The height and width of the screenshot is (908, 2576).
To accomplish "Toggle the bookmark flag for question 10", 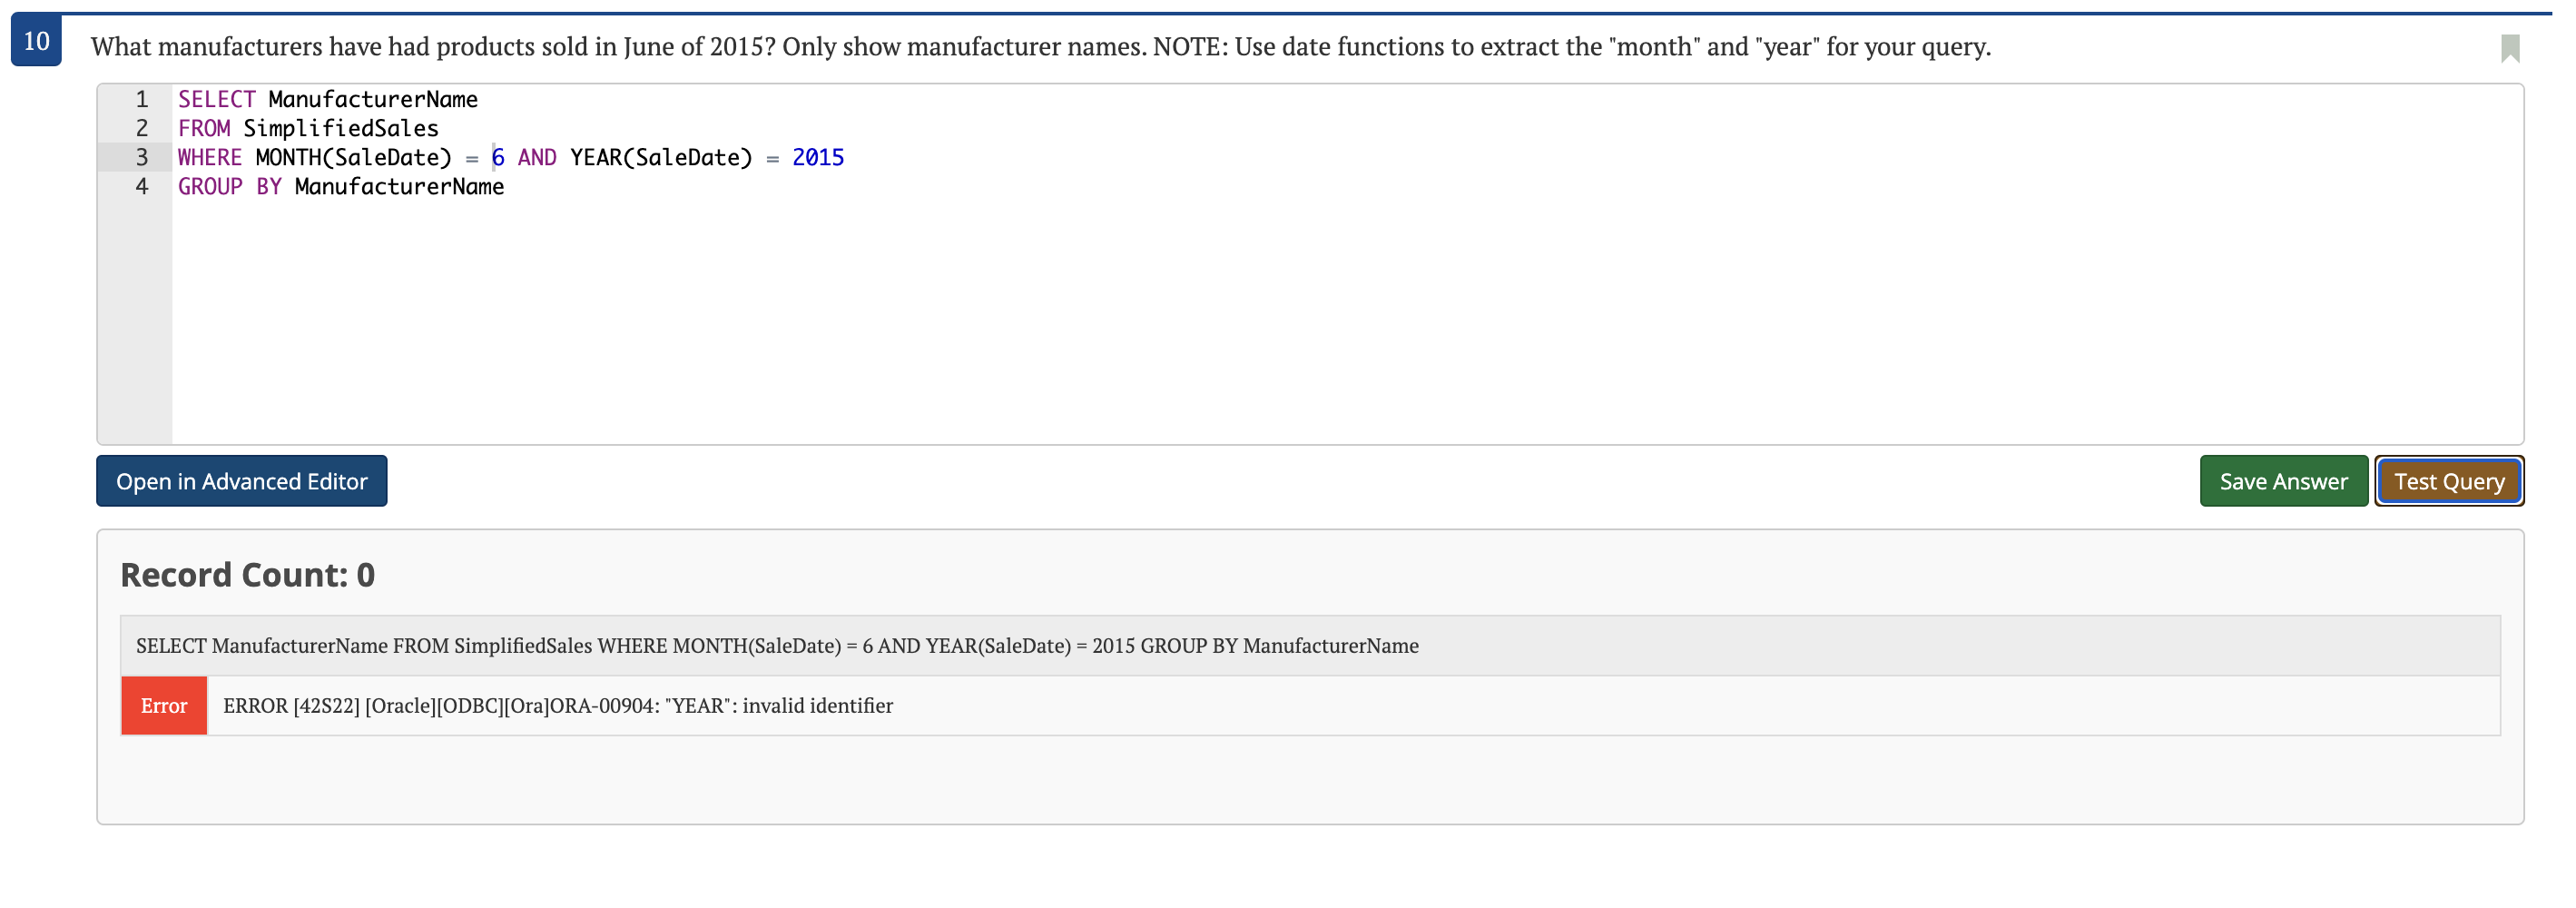I will point(2509,48).
